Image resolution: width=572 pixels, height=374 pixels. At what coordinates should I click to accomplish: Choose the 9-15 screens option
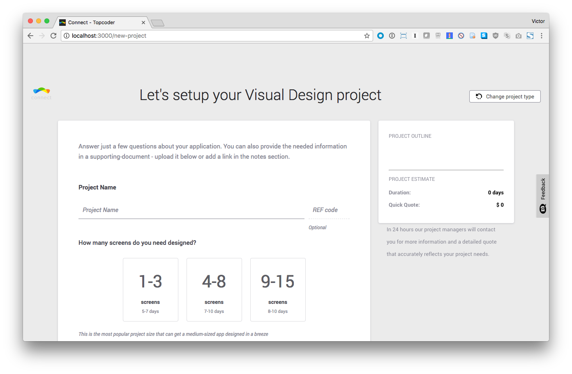coord(278,290)
